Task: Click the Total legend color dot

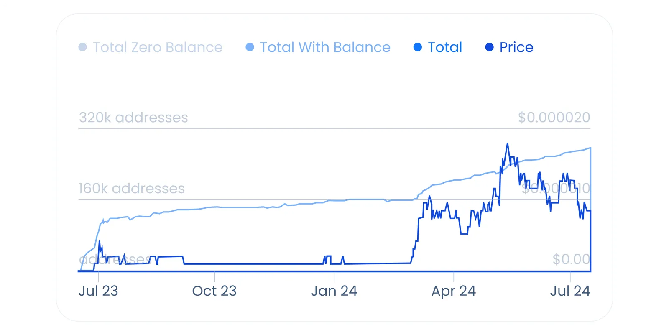Action: [418, 47]
